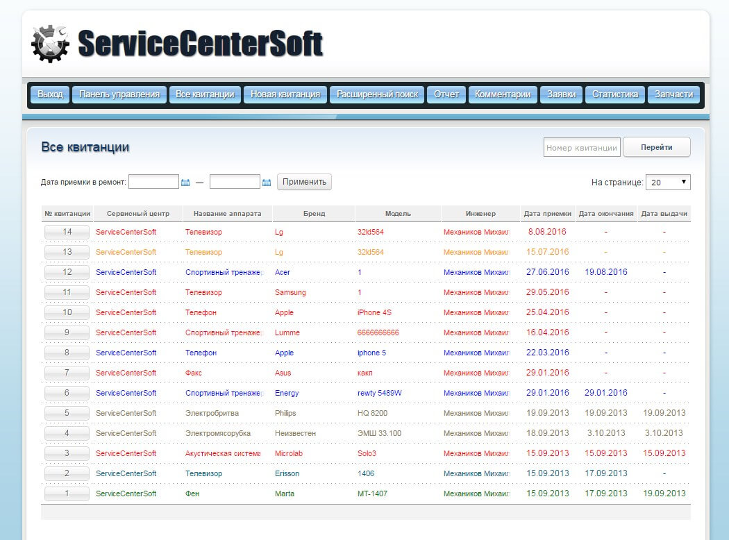Open the Отчет menu item
Screen dimensions: 729x540
point(446,94)
